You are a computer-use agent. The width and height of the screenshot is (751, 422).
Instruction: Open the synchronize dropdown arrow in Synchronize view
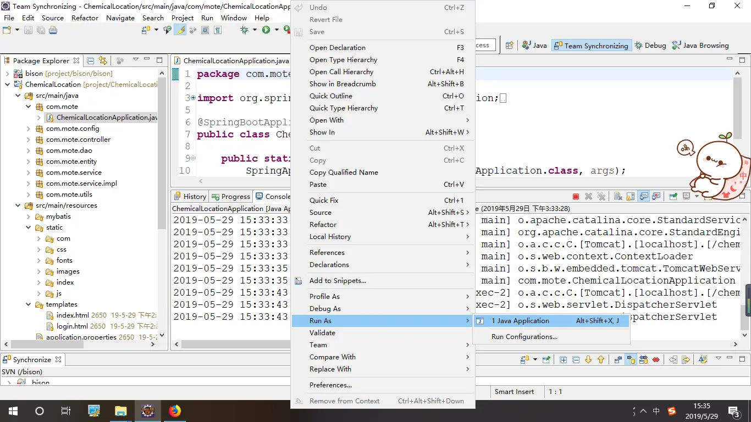[x=535, y=360]
